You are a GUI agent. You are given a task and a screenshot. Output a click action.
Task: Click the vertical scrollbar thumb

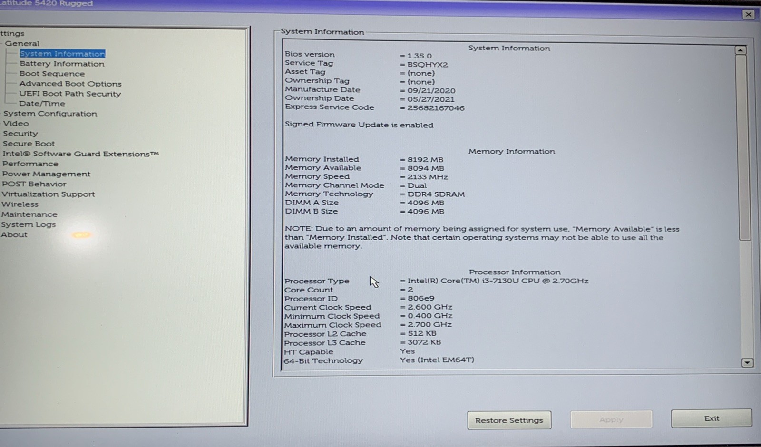point(742,147)
